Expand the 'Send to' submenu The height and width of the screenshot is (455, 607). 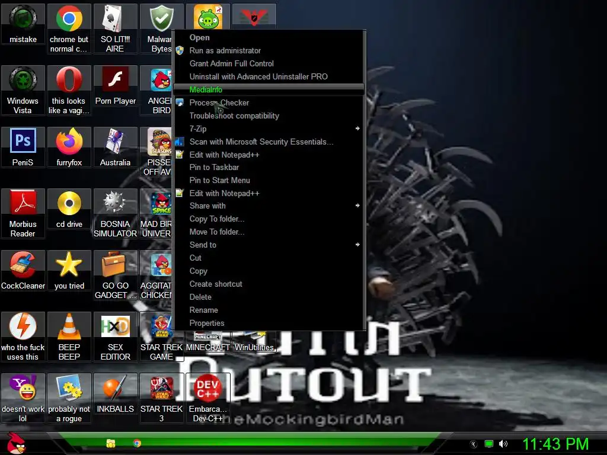pos(269,245)
